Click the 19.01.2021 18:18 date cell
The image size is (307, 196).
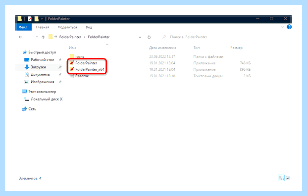tap(162, 76)
